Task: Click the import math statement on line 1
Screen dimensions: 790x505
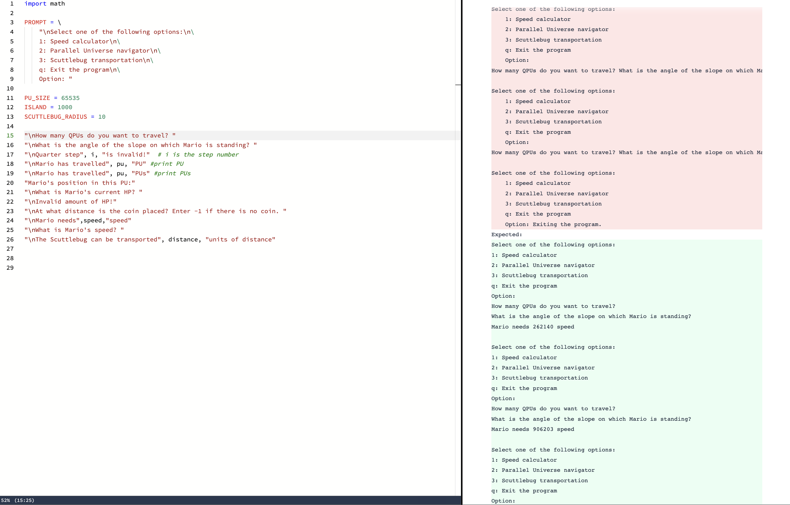Action: point(44,4)
